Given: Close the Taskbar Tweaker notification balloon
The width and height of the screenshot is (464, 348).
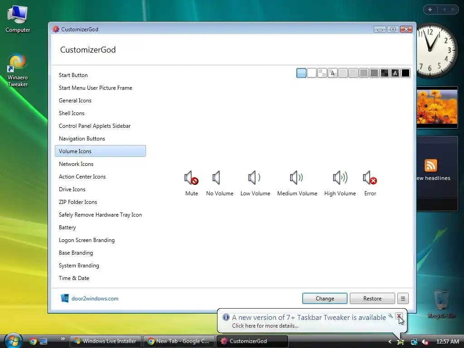Looking at the screenshot, I should pyautogui.click(x=399, y=316).
